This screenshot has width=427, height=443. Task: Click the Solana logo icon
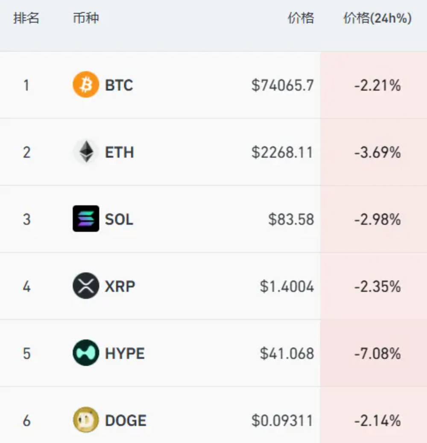coord(86,219)
